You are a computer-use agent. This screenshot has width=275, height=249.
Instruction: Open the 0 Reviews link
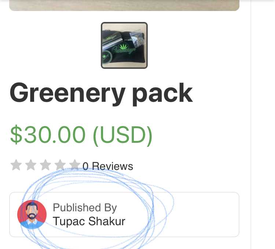[108, 166]
